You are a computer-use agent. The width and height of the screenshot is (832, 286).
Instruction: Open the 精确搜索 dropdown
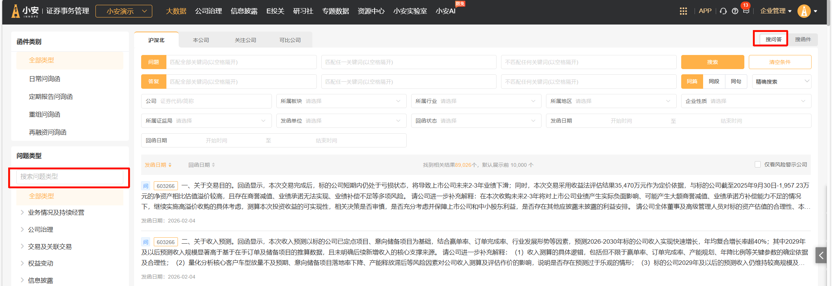pyautogui.click(x=781, y=82)
